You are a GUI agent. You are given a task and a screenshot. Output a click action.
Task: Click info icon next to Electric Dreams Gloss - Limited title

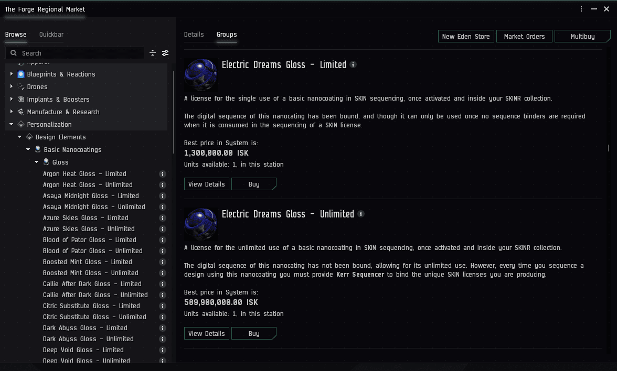353,64
